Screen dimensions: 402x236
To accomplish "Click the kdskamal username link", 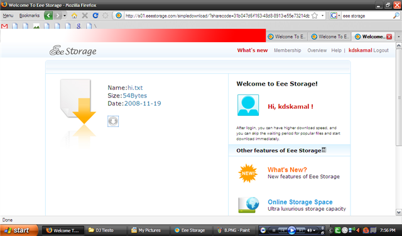I will [360, 50].
